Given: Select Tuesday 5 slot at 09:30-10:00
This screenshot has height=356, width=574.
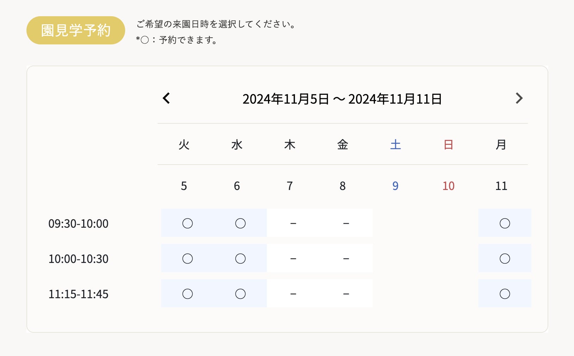Looking at the screenshot, I should (x=187, y=223).
